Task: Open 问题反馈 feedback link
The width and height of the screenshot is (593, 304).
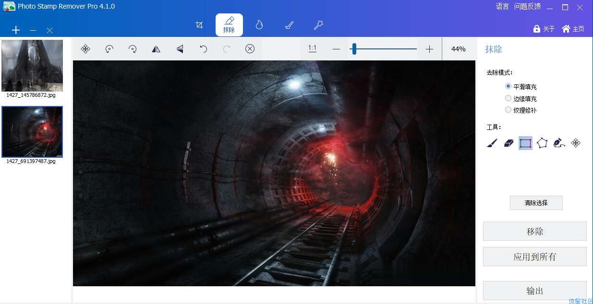Action: point(527,7)
